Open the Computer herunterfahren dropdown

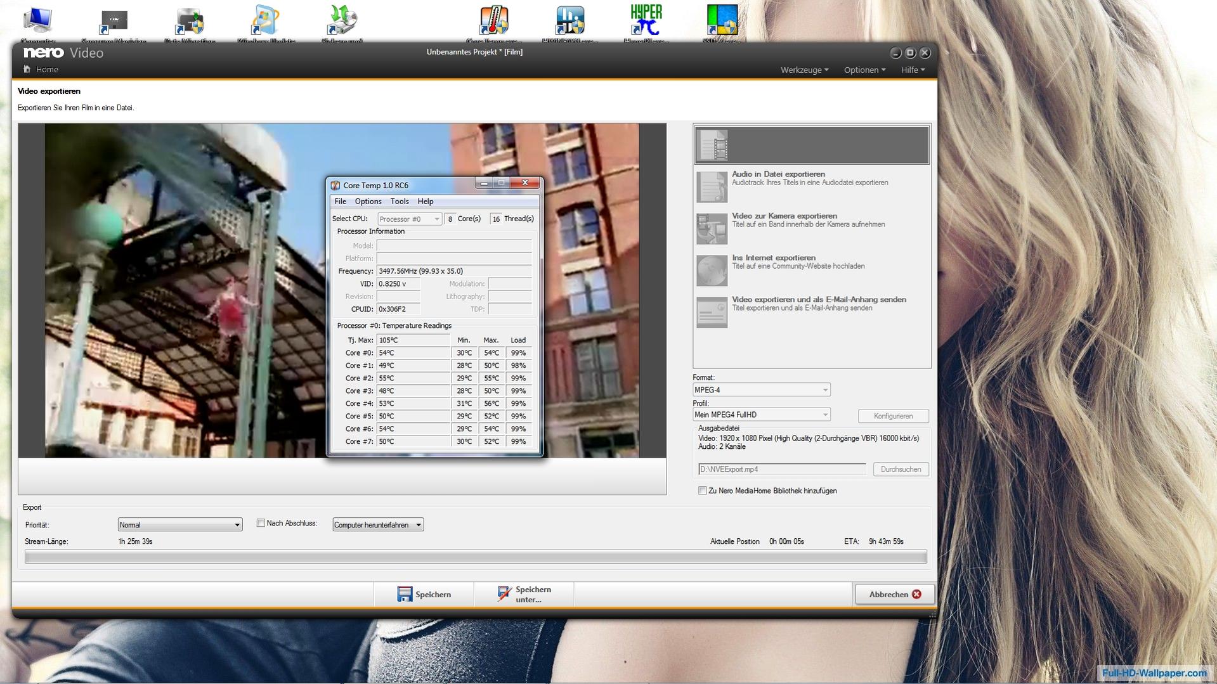pyautogui.click(x=378, y=525)
